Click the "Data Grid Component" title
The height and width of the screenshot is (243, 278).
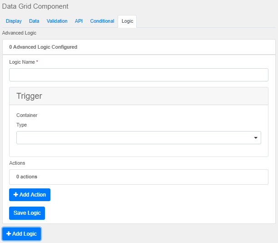(x=35, y=6)
